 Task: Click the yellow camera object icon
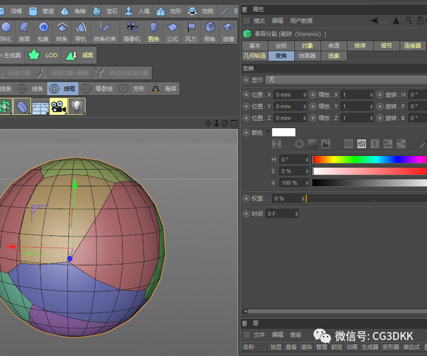[x=59, y=107]
